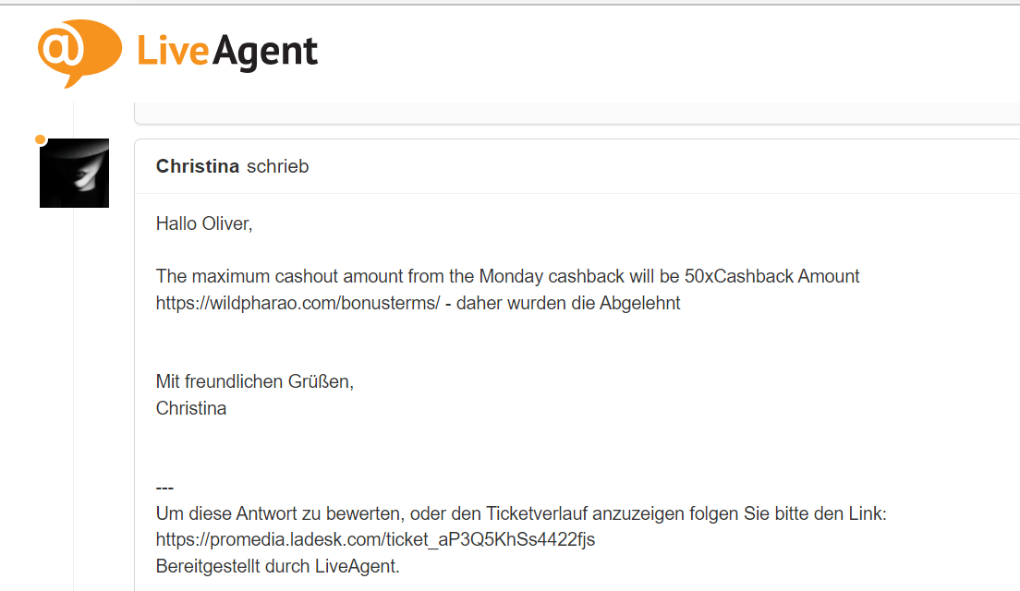1020x591 pixels.
Task: Follow the promedia.ladesk.com ticket link
Action: (x=375, y=540)
